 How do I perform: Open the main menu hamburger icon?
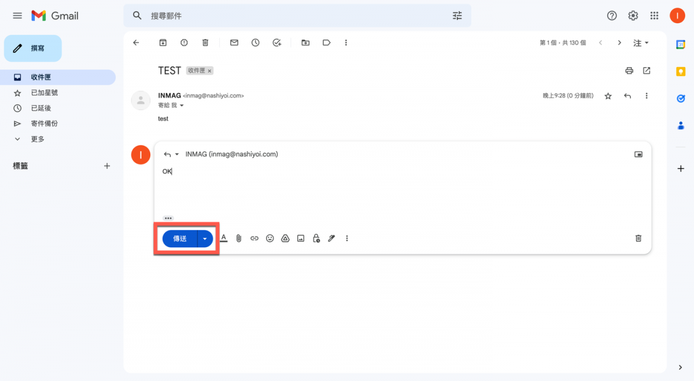pyautogui.click(x=17, y=16)
